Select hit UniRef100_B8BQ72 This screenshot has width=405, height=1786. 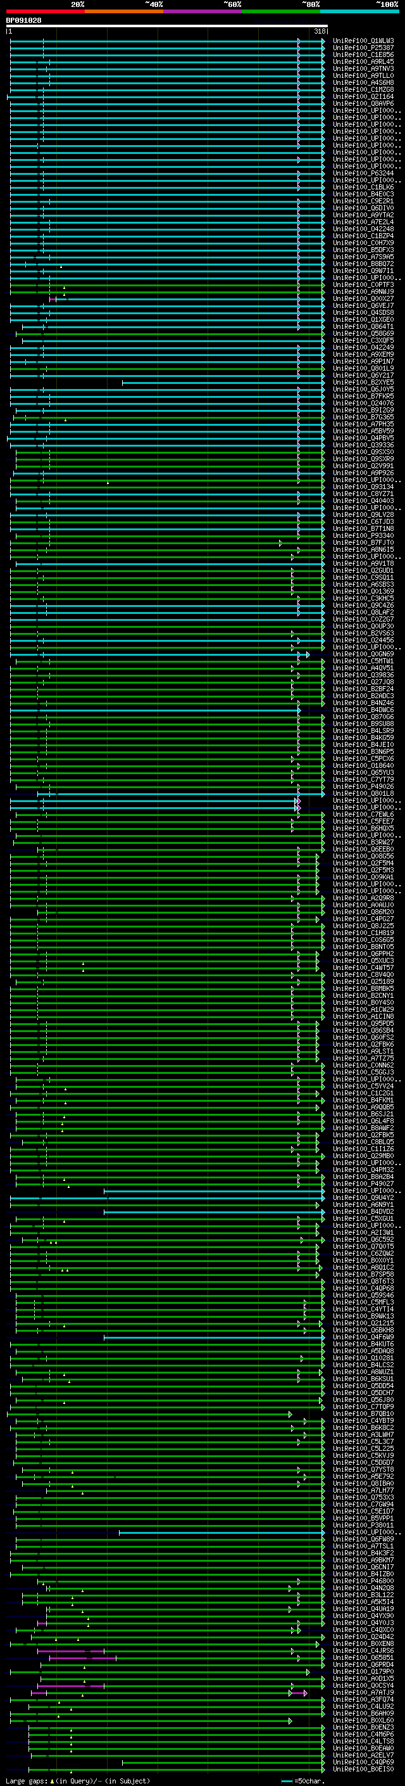[363, 264]
